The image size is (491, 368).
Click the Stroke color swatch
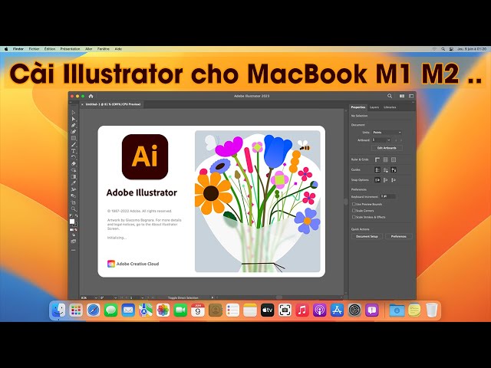click(x=75, y=225)
